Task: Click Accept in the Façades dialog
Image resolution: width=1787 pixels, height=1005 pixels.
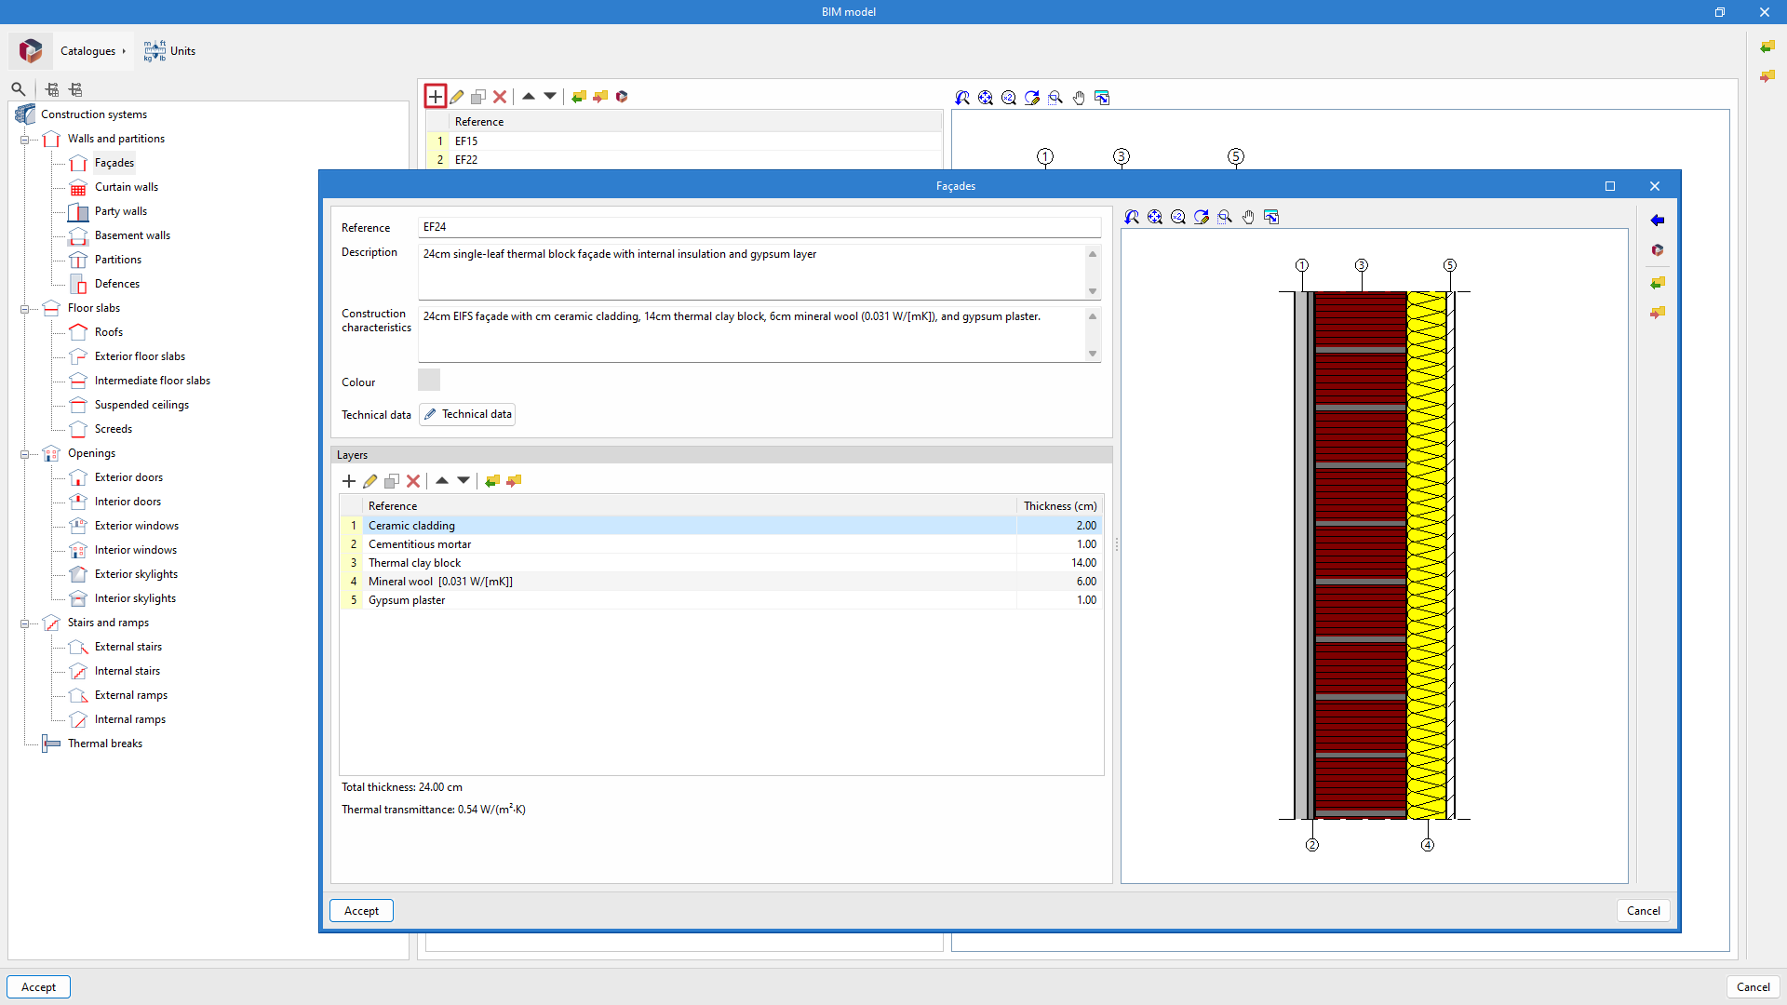Action: click(x=361, y=911)
